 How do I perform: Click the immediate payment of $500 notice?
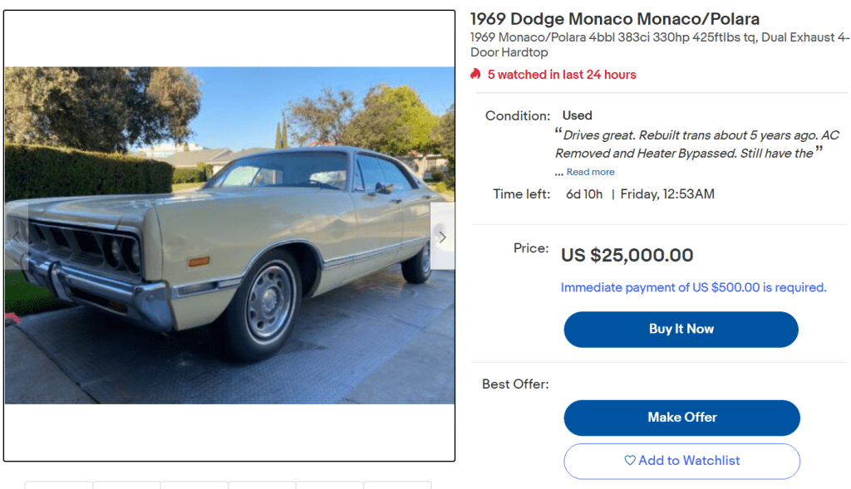pyautogui.click(x=693, y=288)
